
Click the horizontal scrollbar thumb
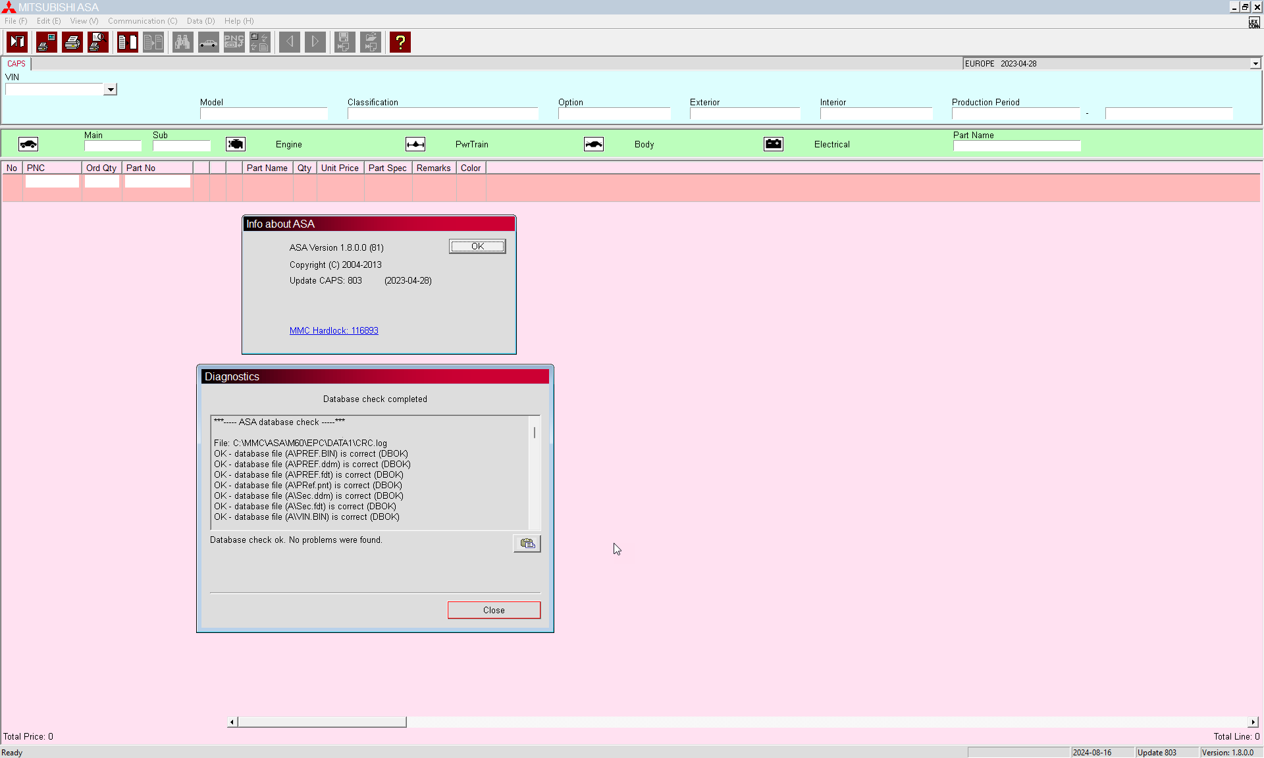(321, 722)
